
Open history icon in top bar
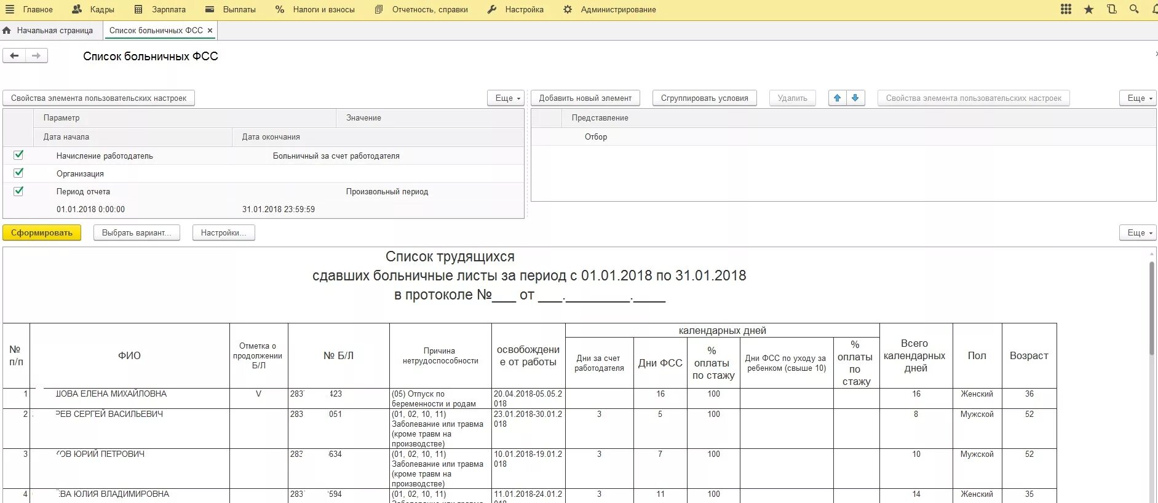pos(1111,9)
